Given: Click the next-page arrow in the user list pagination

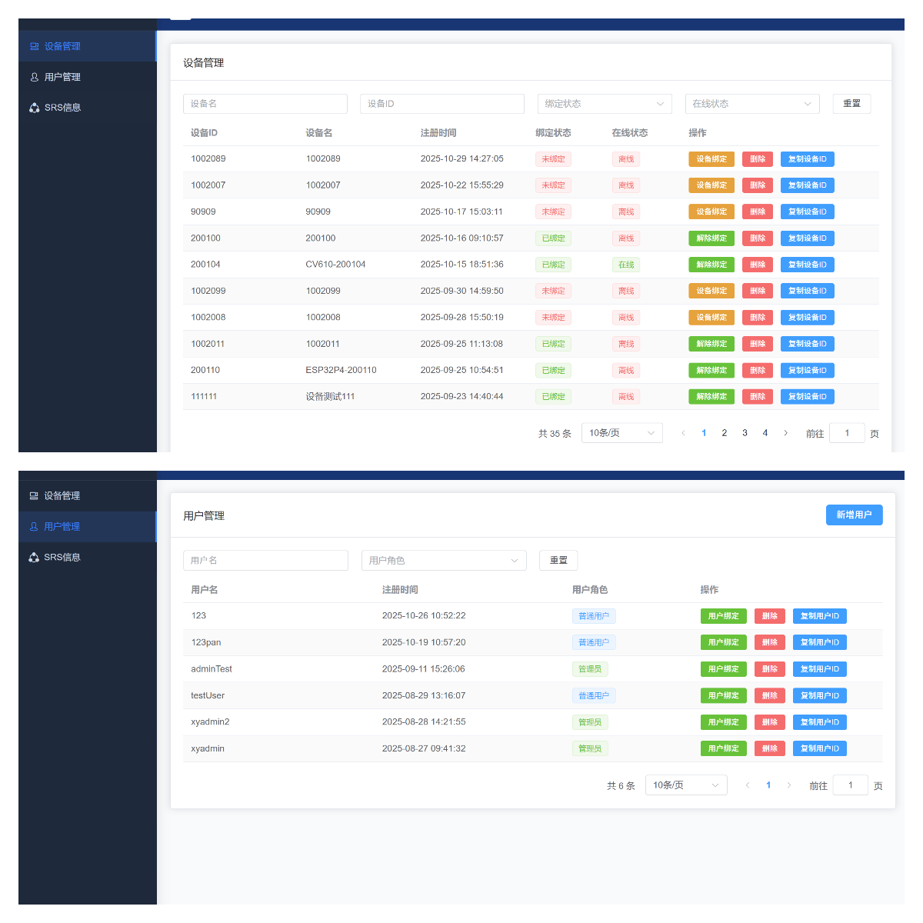Looking at the screenshot, I should (788, 785).
